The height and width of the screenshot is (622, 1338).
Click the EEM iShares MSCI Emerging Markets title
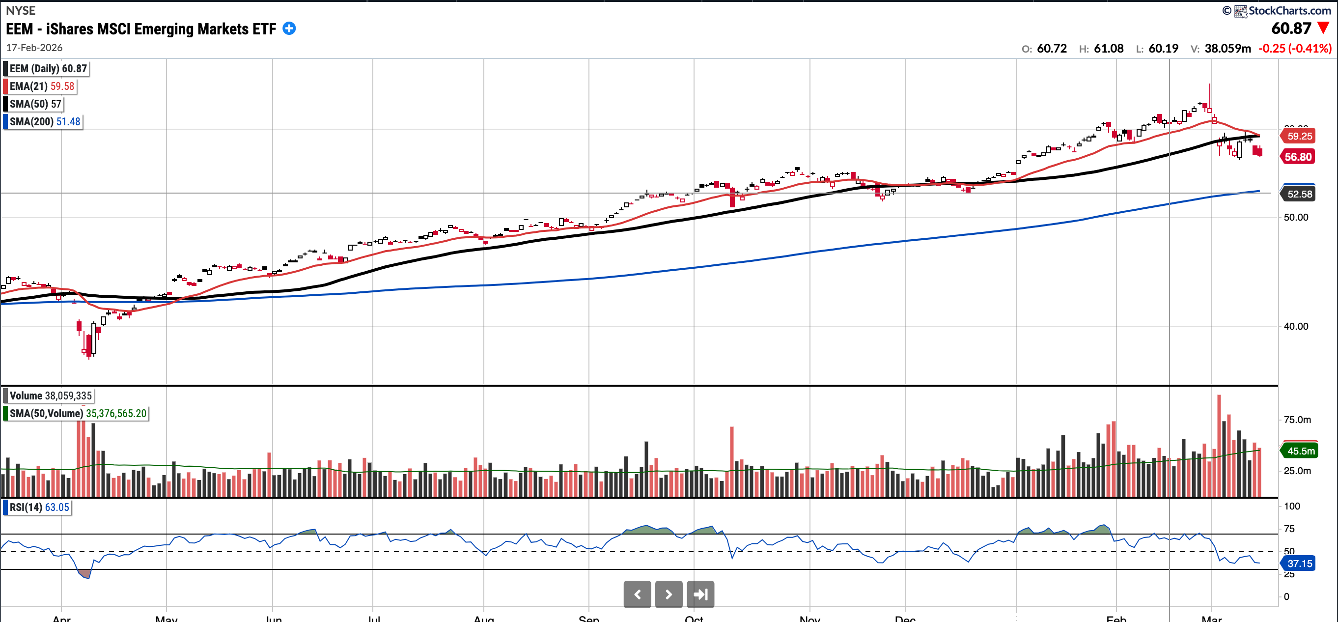pyautogui.click(x=141, y=29)
